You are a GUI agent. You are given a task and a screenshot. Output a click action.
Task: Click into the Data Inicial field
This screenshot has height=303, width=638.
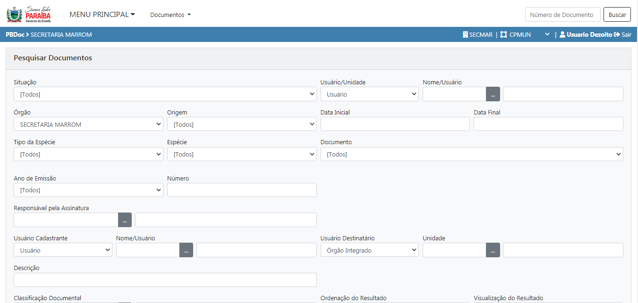pyautogui.click(x=395, y=124)
